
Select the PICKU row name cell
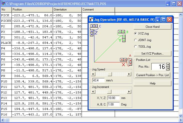[x=6, y=21]
